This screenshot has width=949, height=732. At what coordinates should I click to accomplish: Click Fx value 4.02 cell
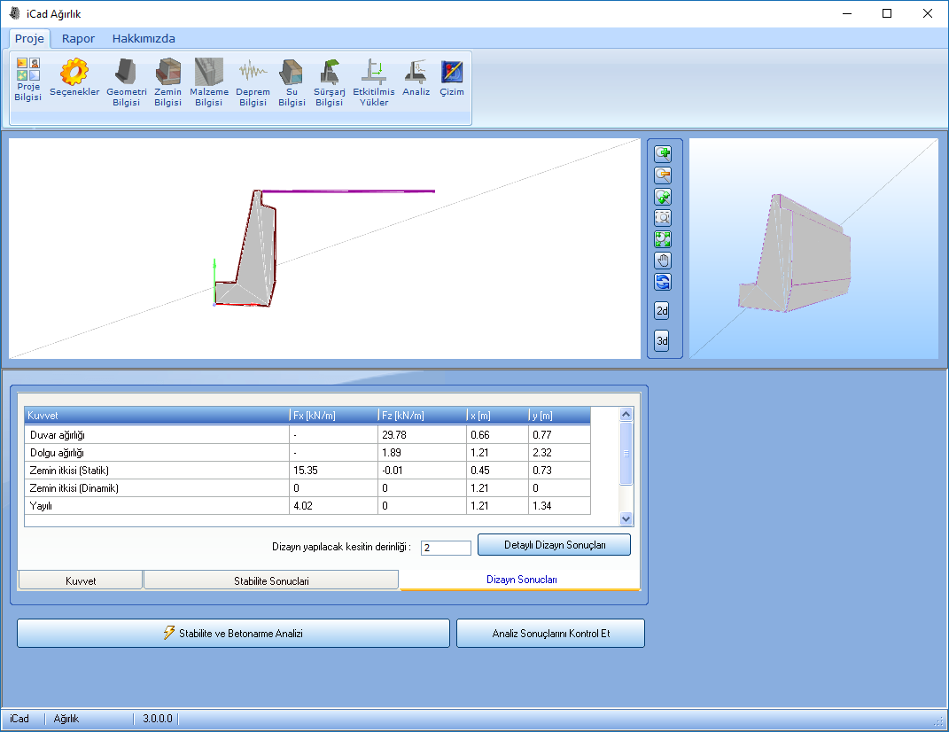coord(333,505)
